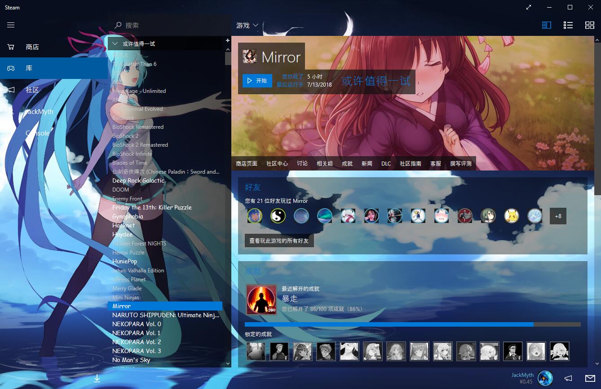
Task: Select Deep Rock Galactic in library list
Action: coord(138,180)
